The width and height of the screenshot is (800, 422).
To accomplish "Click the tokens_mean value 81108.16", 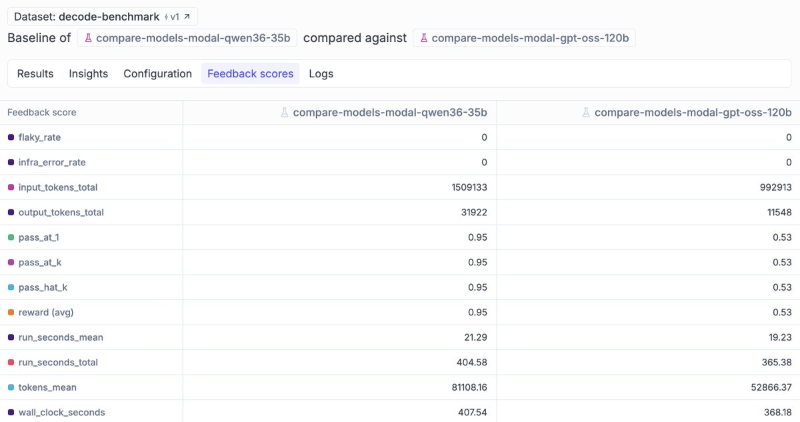I will [x=469, y=387].
